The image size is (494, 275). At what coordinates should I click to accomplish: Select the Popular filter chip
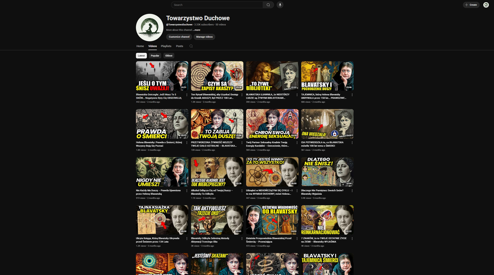[x=155, y=56]
